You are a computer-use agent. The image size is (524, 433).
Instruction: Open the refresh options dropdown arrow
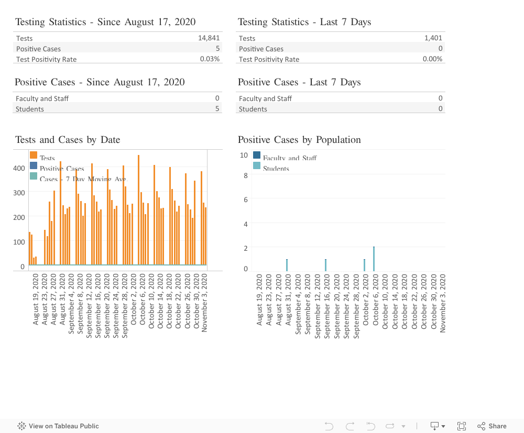click(403, 426)
